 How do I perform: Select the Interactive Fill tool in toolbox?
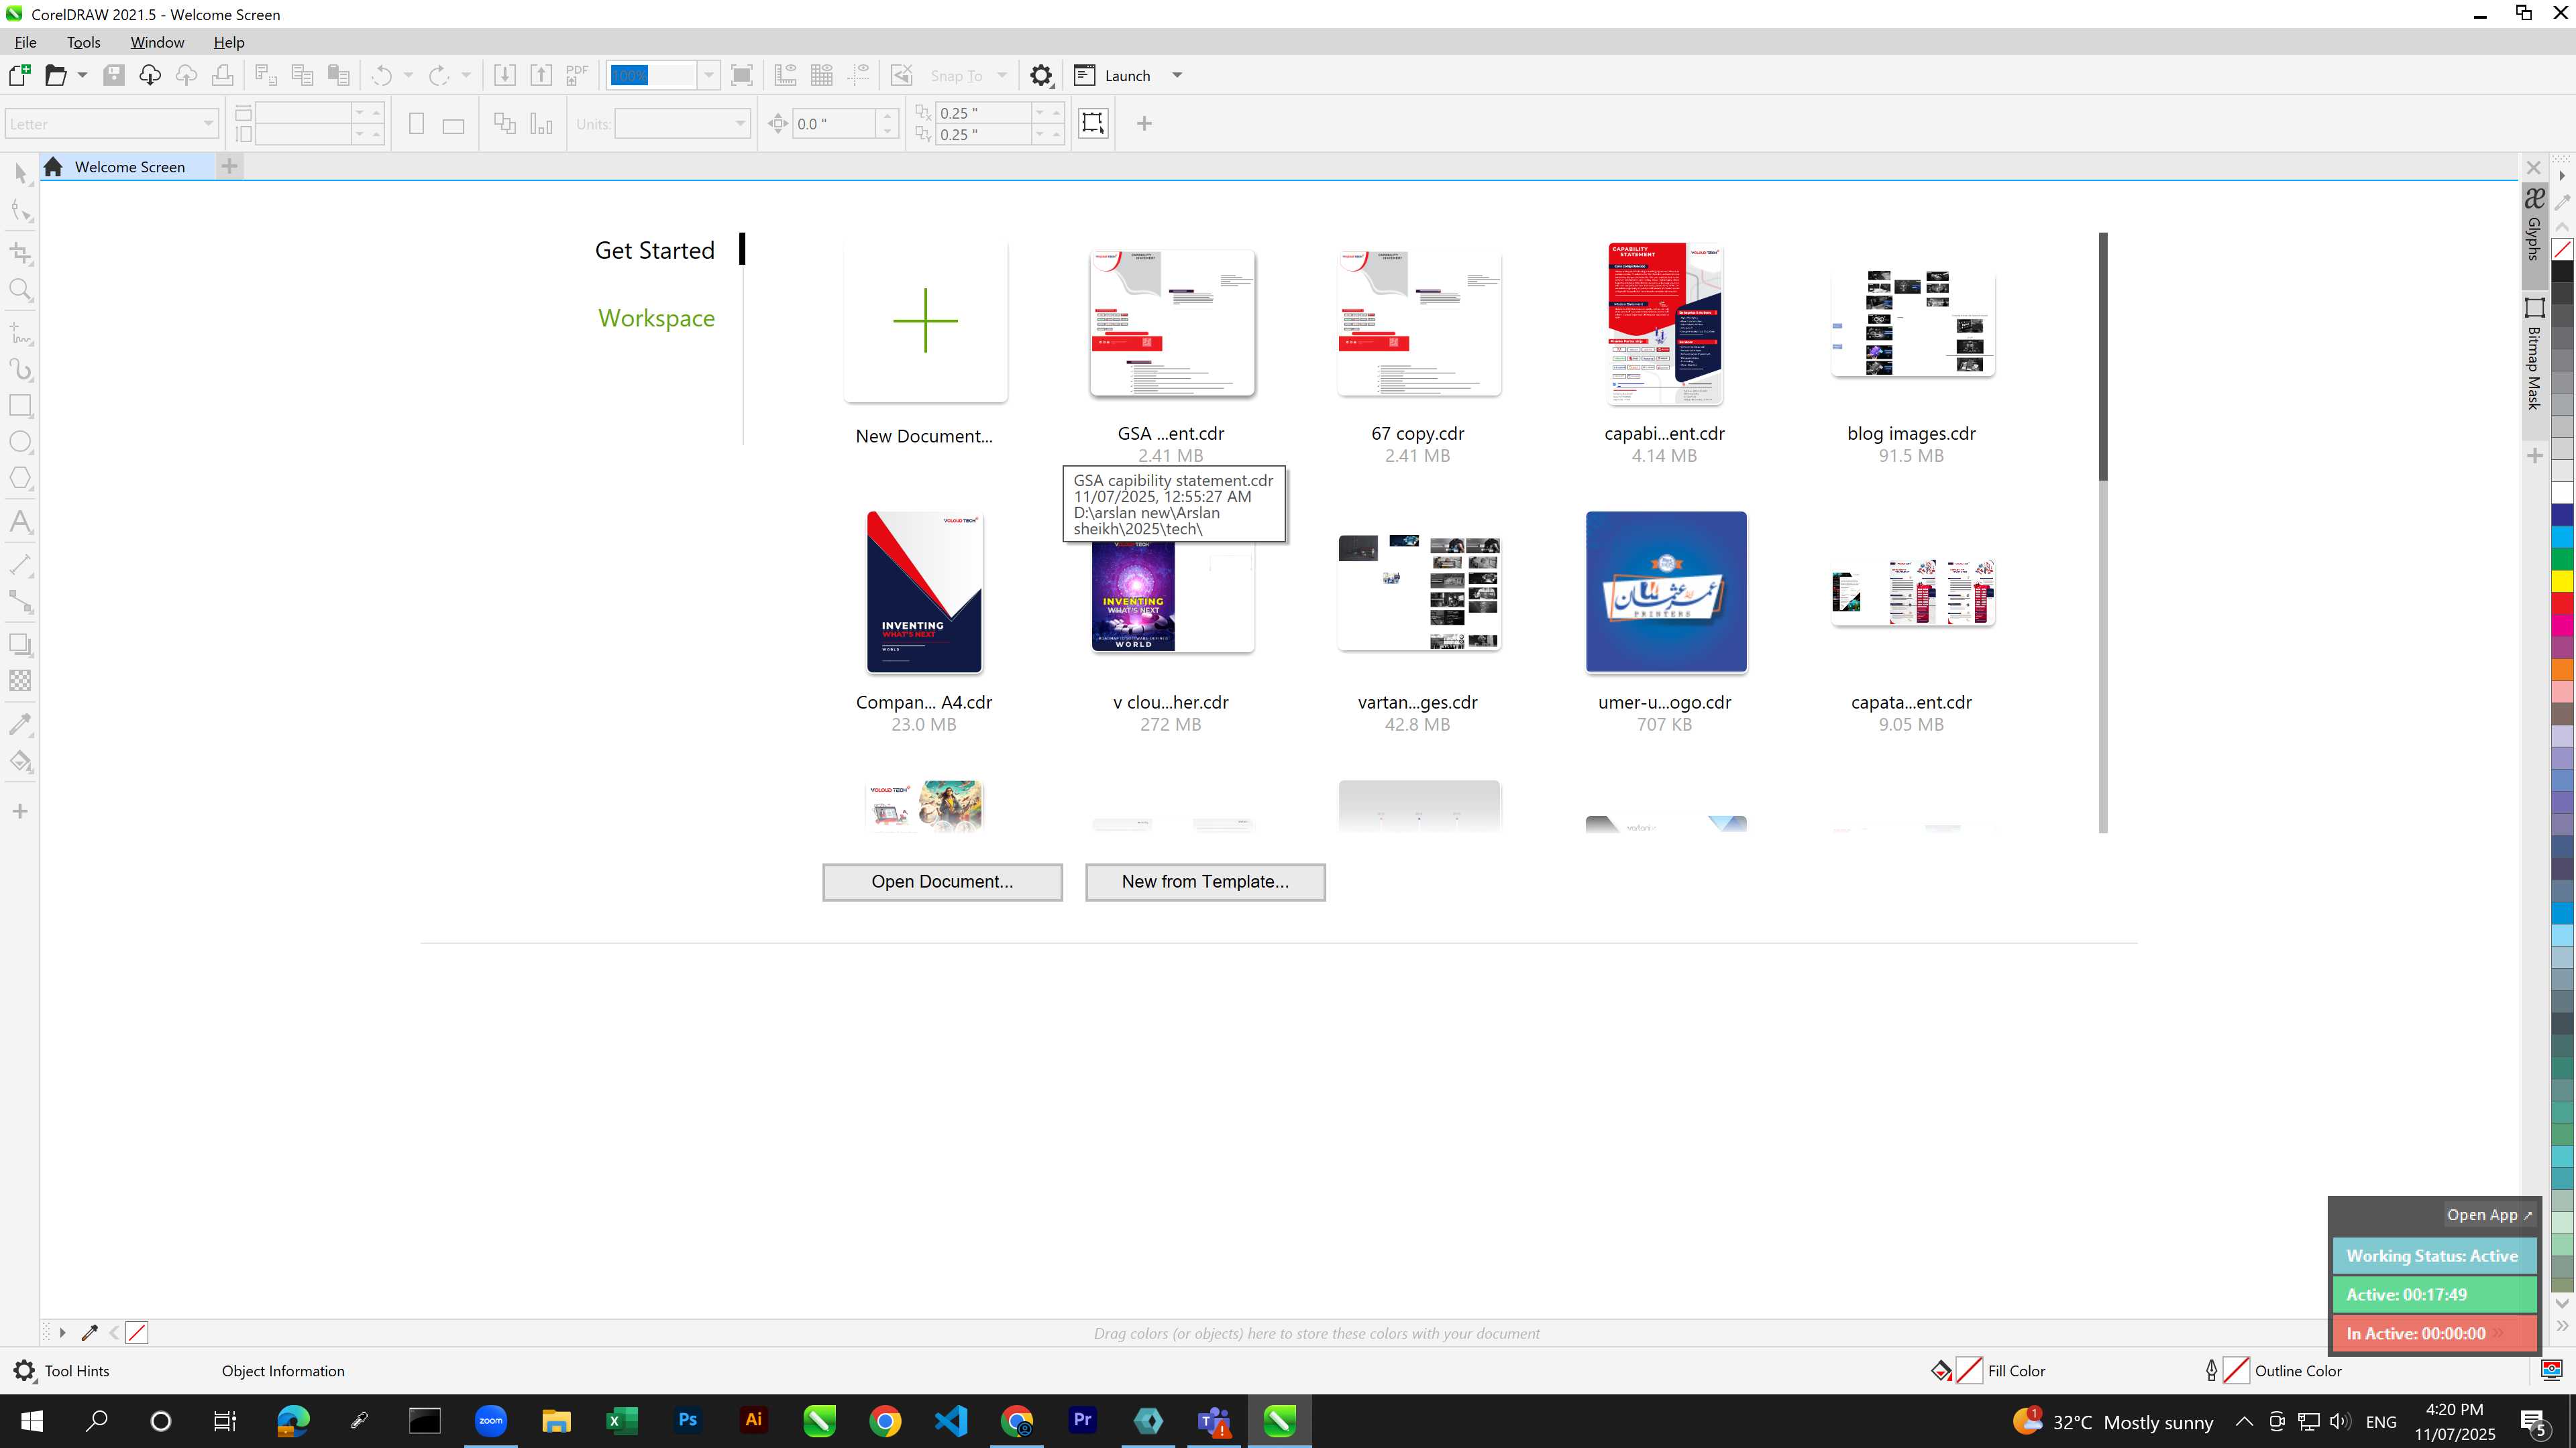pos(21,762)
